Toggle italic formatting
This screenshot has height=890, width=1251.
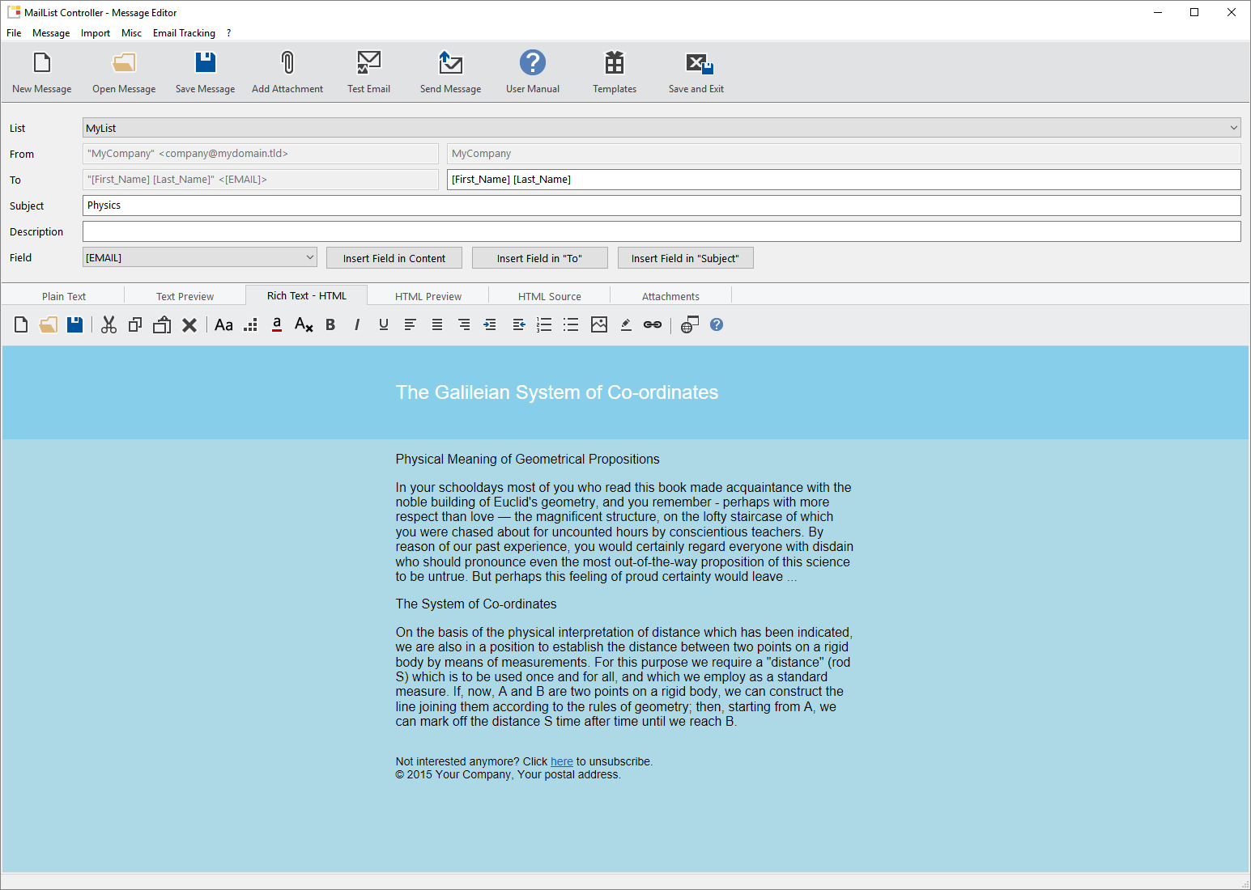(x=357, y=324)
